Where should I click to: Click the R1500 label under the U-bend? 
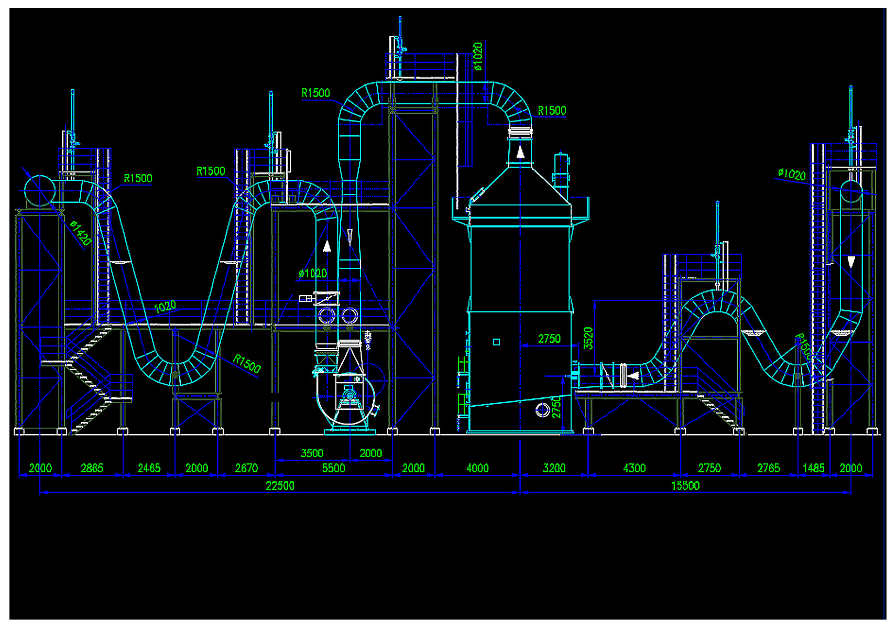point(247,363)
